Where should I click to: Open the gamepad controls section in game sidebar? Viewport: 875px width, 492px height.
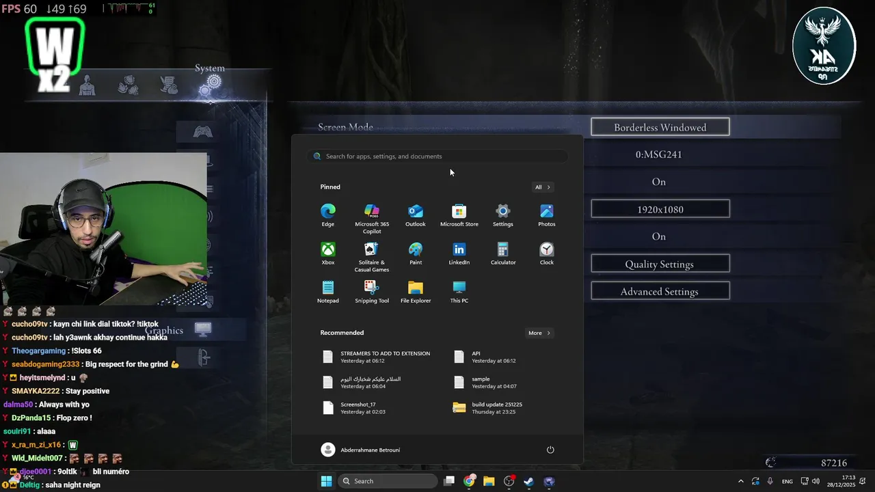click(x=202, y=131)
